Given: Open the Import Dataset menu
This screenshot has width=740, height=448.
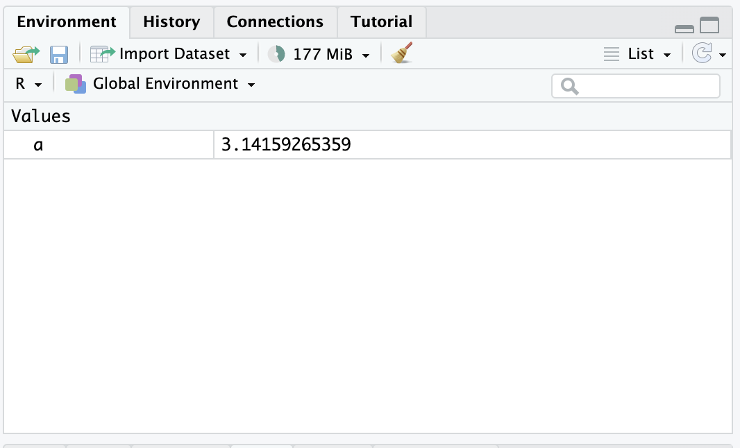Looking at the screenshot, I should [x=169, y=54].
